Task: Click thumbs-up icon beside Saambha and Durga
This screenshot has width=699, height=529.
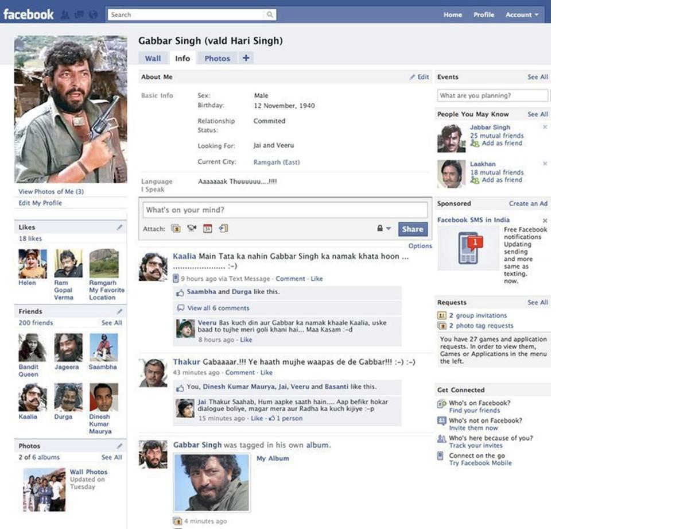Action: [x=180, y=292]
